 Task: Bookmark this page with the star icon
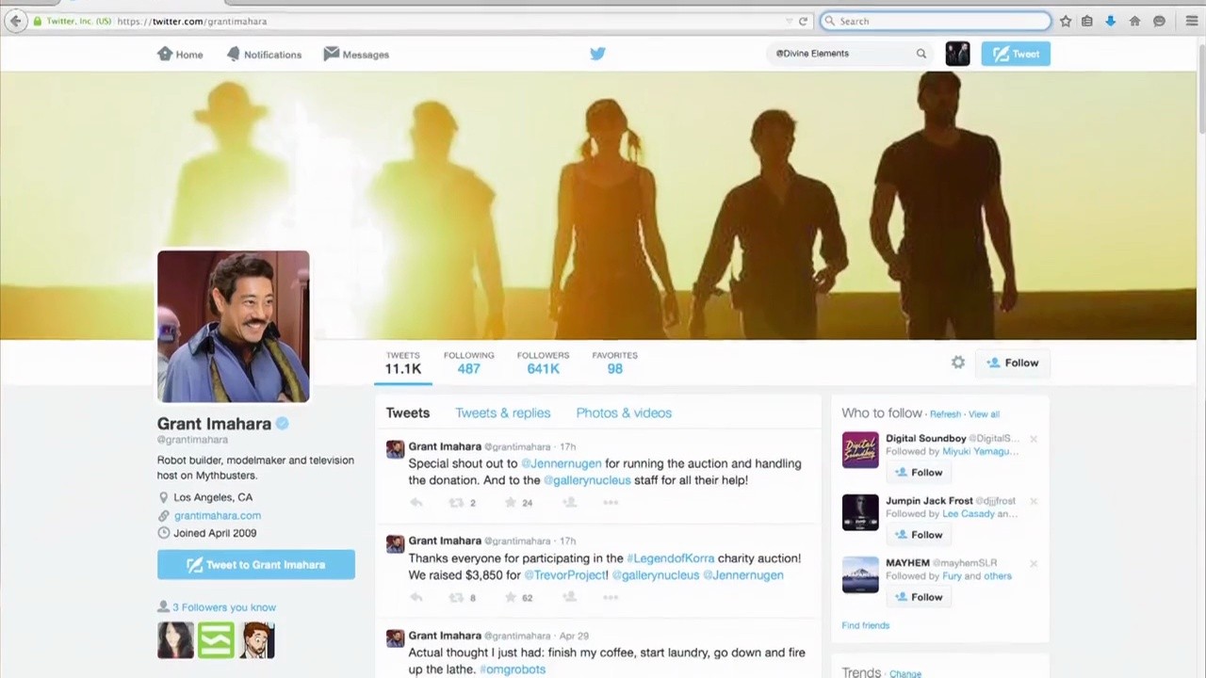pyautogui.click(x=1066, y=21)
